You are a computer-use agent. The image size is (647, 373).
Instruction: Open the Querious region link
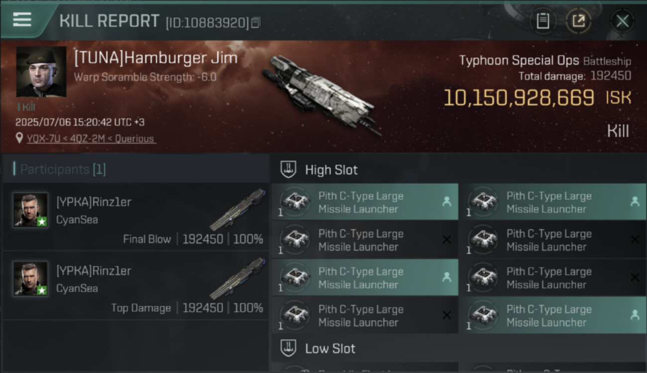pyautogui.click(x=135, y=139)
